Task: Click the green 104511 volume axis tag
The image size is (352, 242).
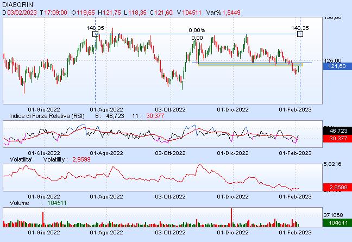Action: pyautogui.click(x=338, y=222)
